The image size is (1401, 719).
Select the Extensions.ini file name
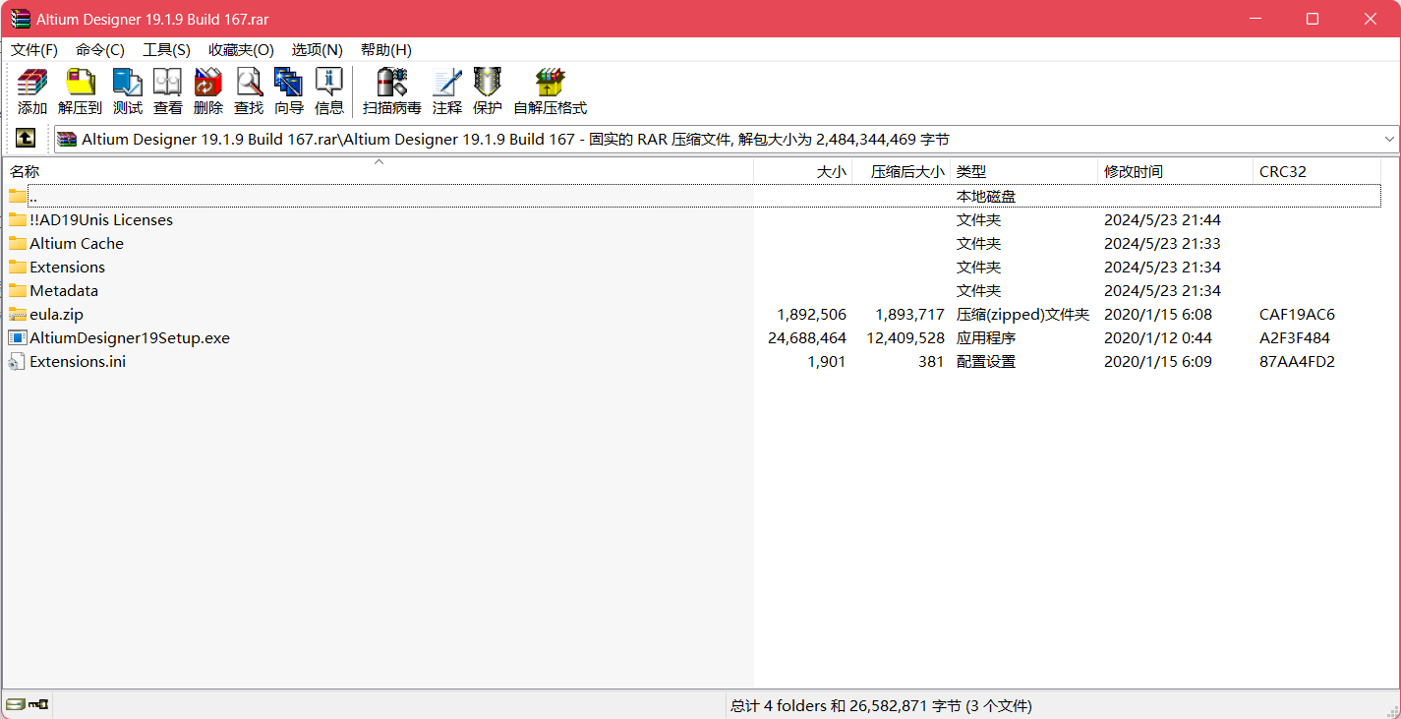(x=78, y=361)
